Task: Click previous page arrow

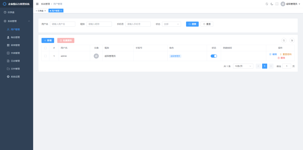Action: pos(258,66)
